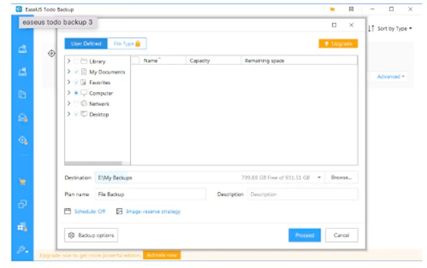The width and height of the screenshot is (427, 268).
Task: Click the grid squares icon in left sidebar
Action: pyautogui.click(x=22, y=226)
